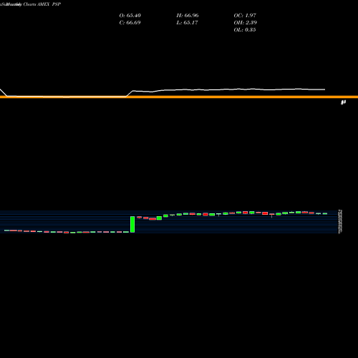Click the low price value L: 65.17
Viewport: 358px width, 358px height.
188,23
